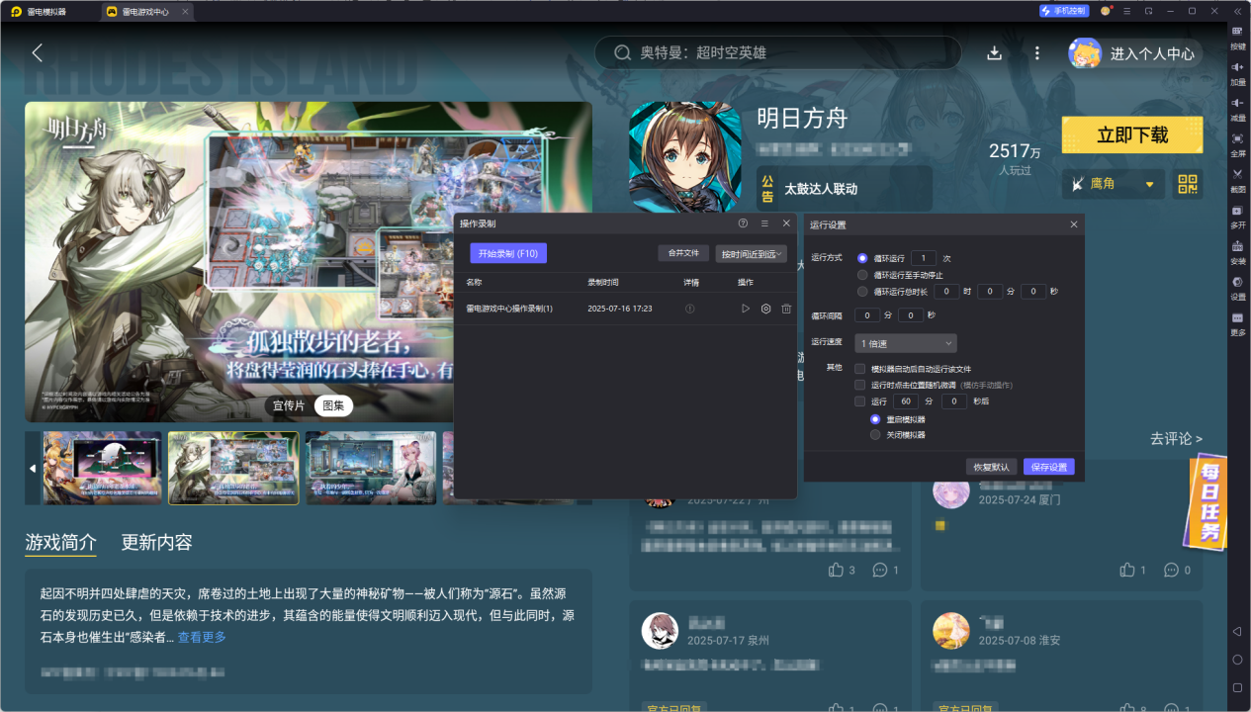
Task: Open the 1倍速 run speed dropdown
Action: point(905,342)
